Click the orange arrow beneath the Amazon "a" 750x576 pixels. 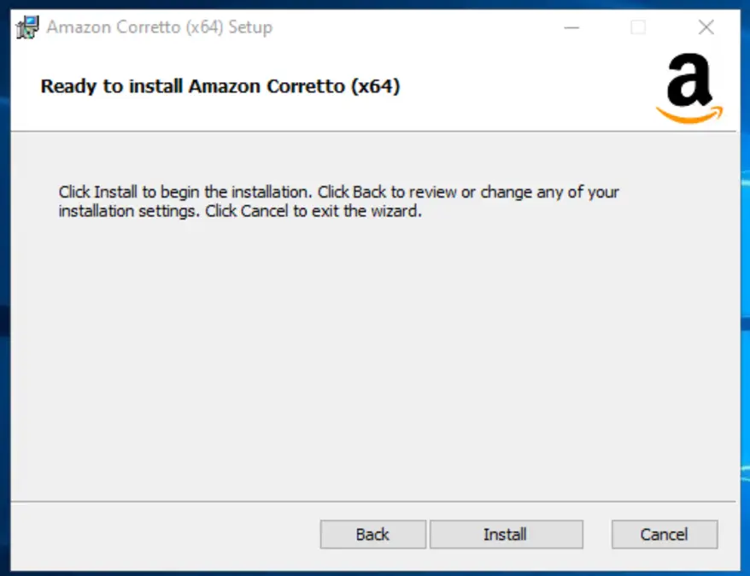point(689,115)
